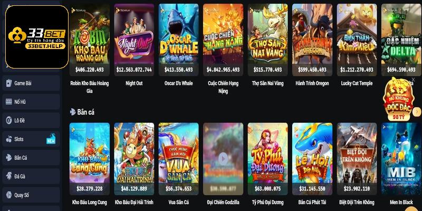Click the Game Bài cards icon
The image size is (422, 211).
click(x=9, y=83)
